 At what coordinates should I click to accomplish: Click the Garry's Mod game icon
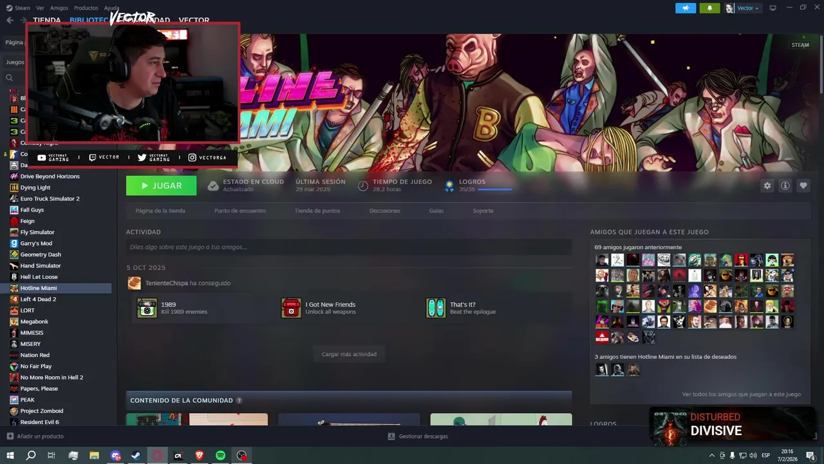pos(14,244)
